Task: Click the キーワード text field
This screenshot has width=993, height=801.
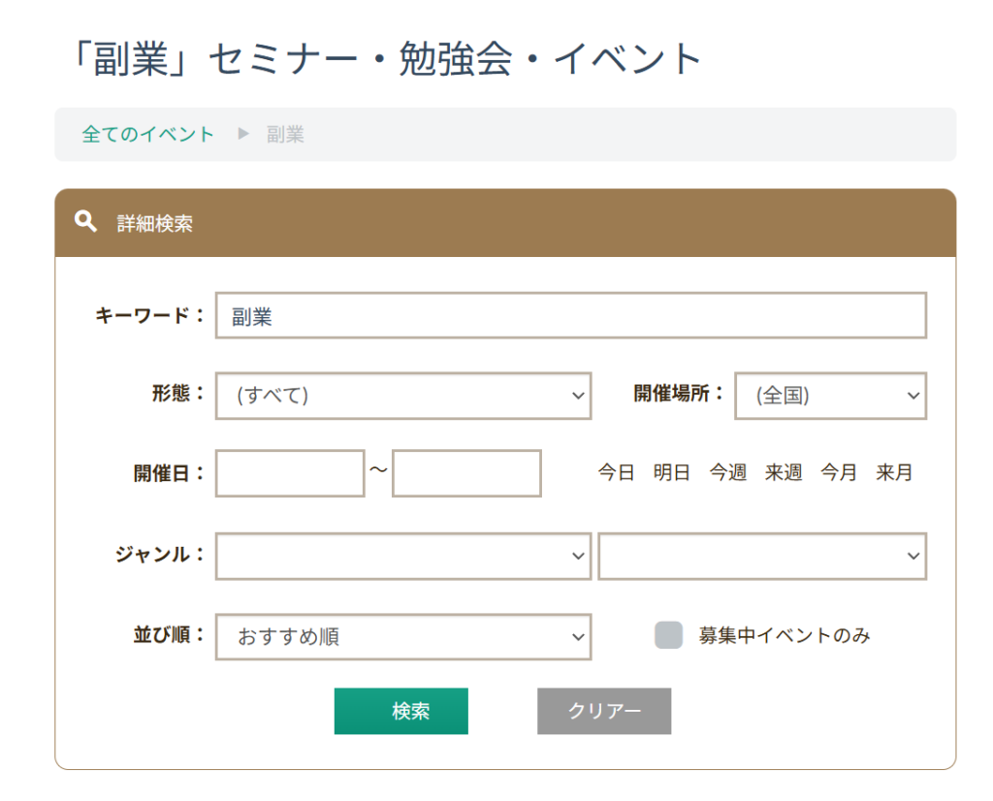Action: click(x=570, y=316)
